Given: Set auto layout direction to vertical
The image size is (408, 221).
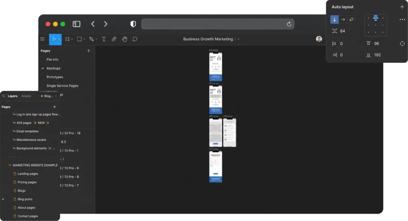Looking at the screenshot, I should coord(334,20).
